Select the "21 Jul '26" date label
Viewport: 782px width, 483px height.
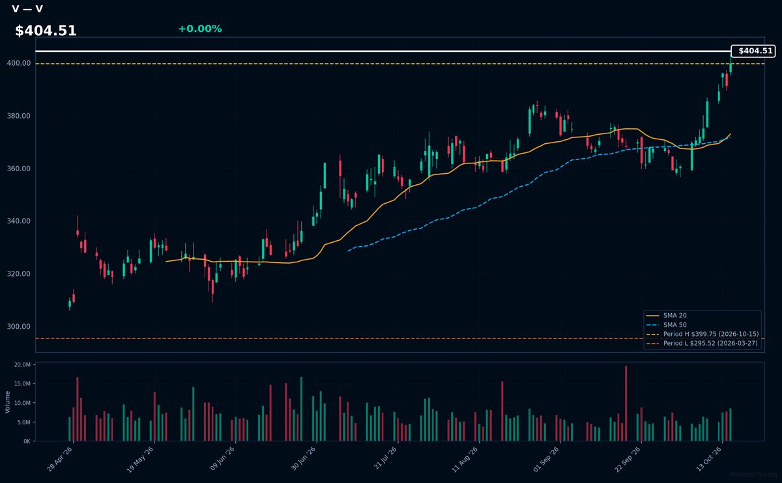pos(384,458)
